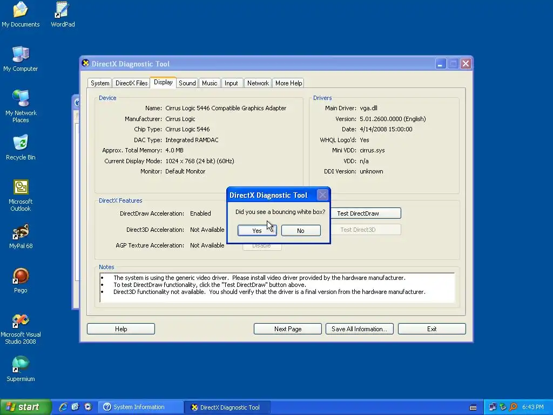This screenshot has height=415, width=553.
Task: Click the orange magnifier tray icon
Action: click(514, 407)
